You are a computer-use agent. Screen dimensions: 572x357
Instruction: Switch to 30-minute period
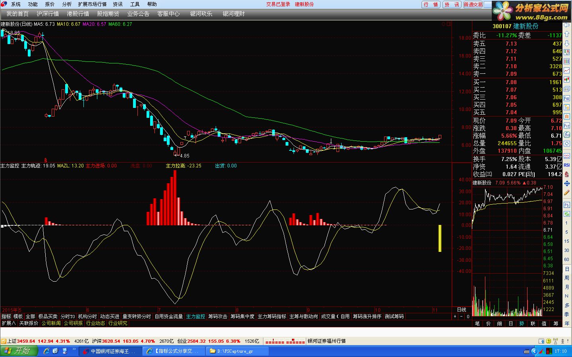[567, 250]
